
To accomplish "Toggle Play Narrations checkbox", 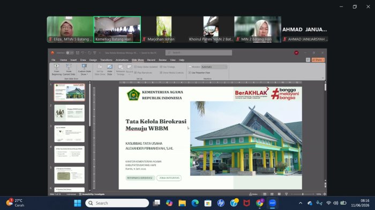I will point(136,73).
